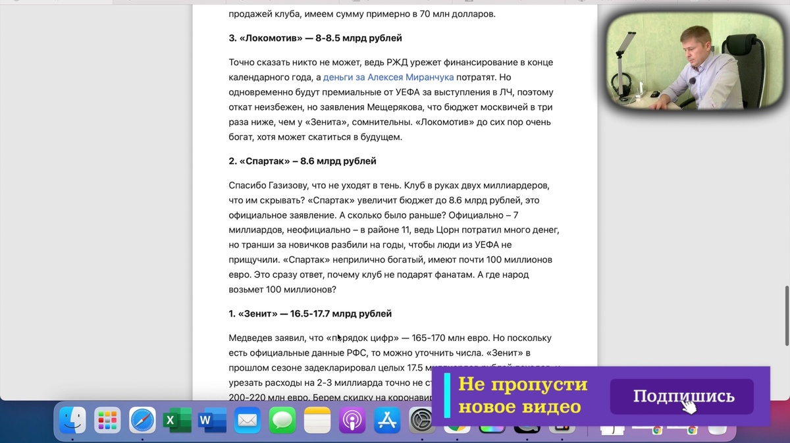Open Messages app from the dock
The image size is (790, 443).
[x=282, y=420]
